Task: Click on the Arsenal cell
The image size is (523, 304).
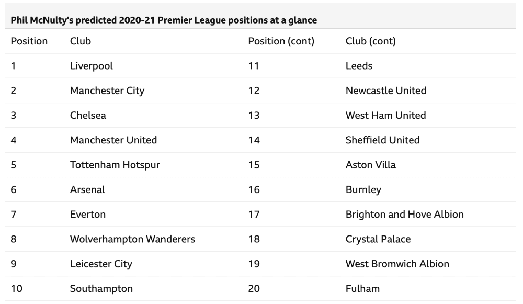Action: tap(87, 189)
